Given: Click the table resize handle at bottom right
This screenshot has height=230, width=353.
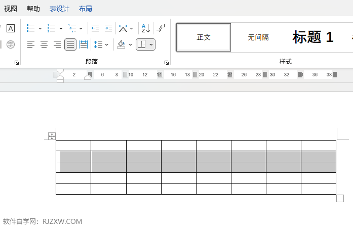Looking at the screenshot, I should [340, 199].
